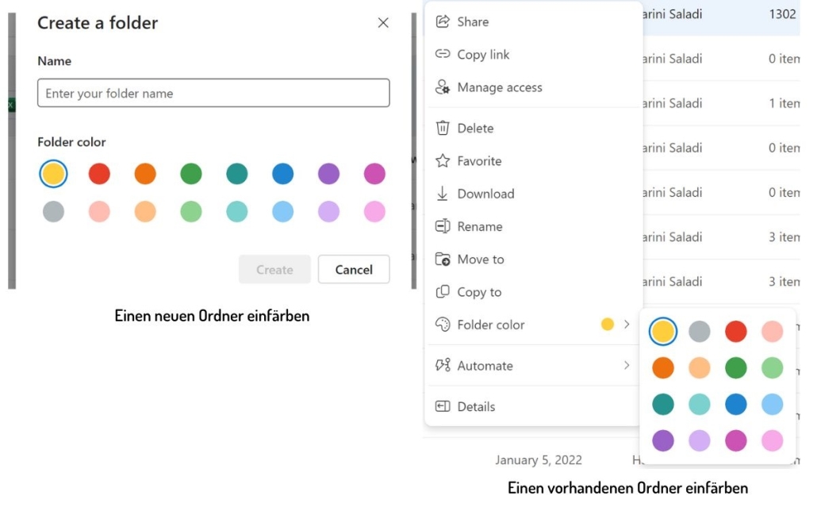Viewport: 817px width, 507px height.
Task: Expand the Folder color submenu chevron
Action: point(627,325)
